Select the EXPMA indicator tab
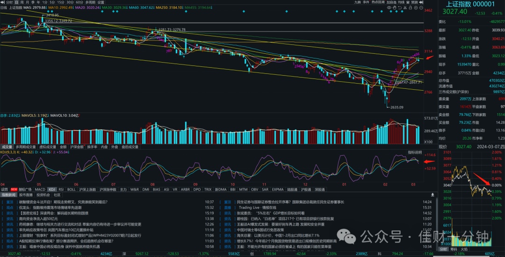505x257 pixels. pos(277,189)
